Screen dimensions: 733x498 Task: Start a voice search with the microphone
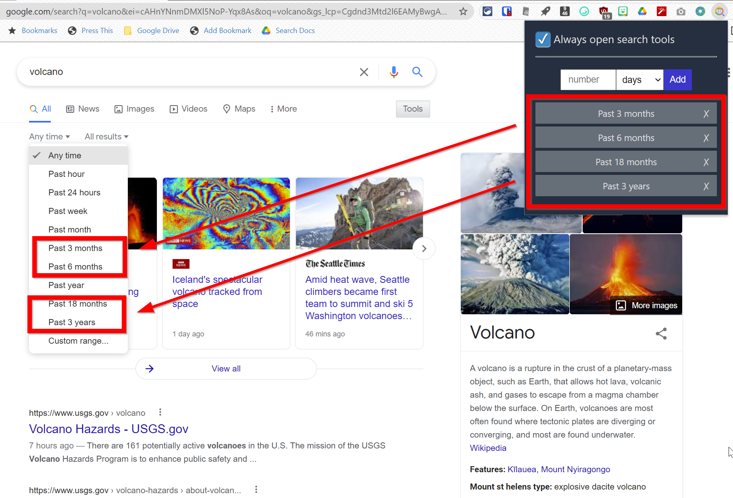pyautogui.click(x=394, y=72)
